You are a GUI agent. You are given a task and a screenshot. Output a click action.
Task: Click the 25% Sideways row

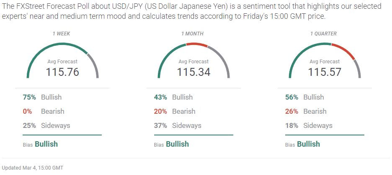point(46,125)
